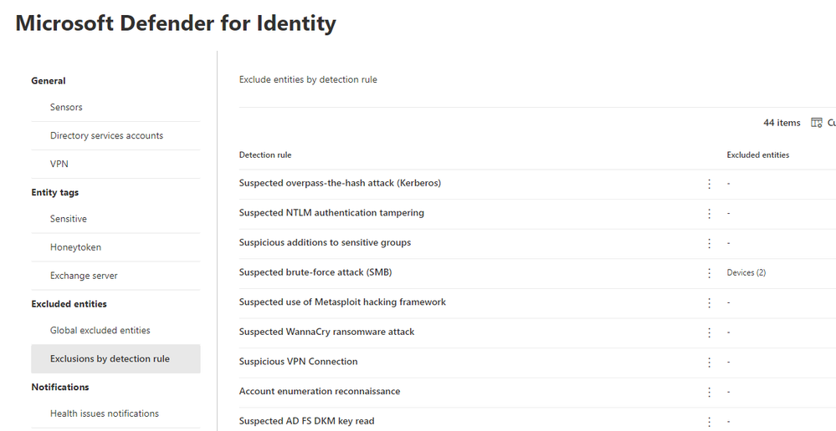Open the Suspected brute-force attack (SMB) rule

tap(315, 272)
